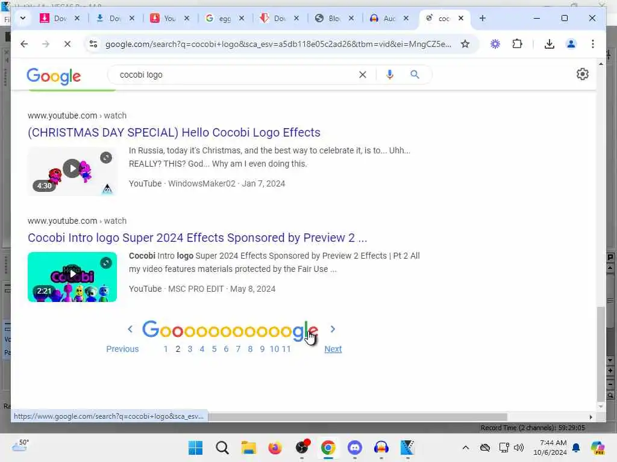The width and height of the screenshot is (617, 462).
Task: Switch to the You tab
Action: [164, 18]
